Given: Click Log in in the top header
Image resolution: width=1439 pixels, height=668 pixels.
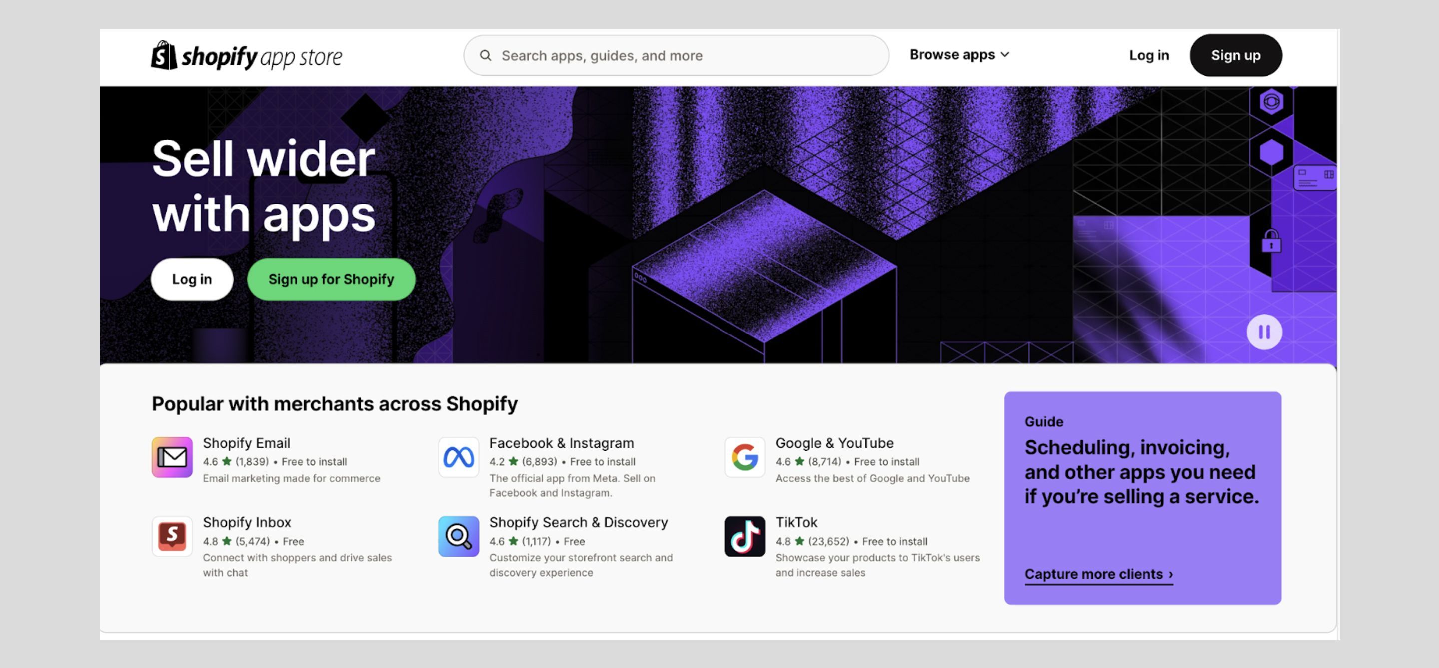Looking at the screenshot, I should tap(1149, 56).
